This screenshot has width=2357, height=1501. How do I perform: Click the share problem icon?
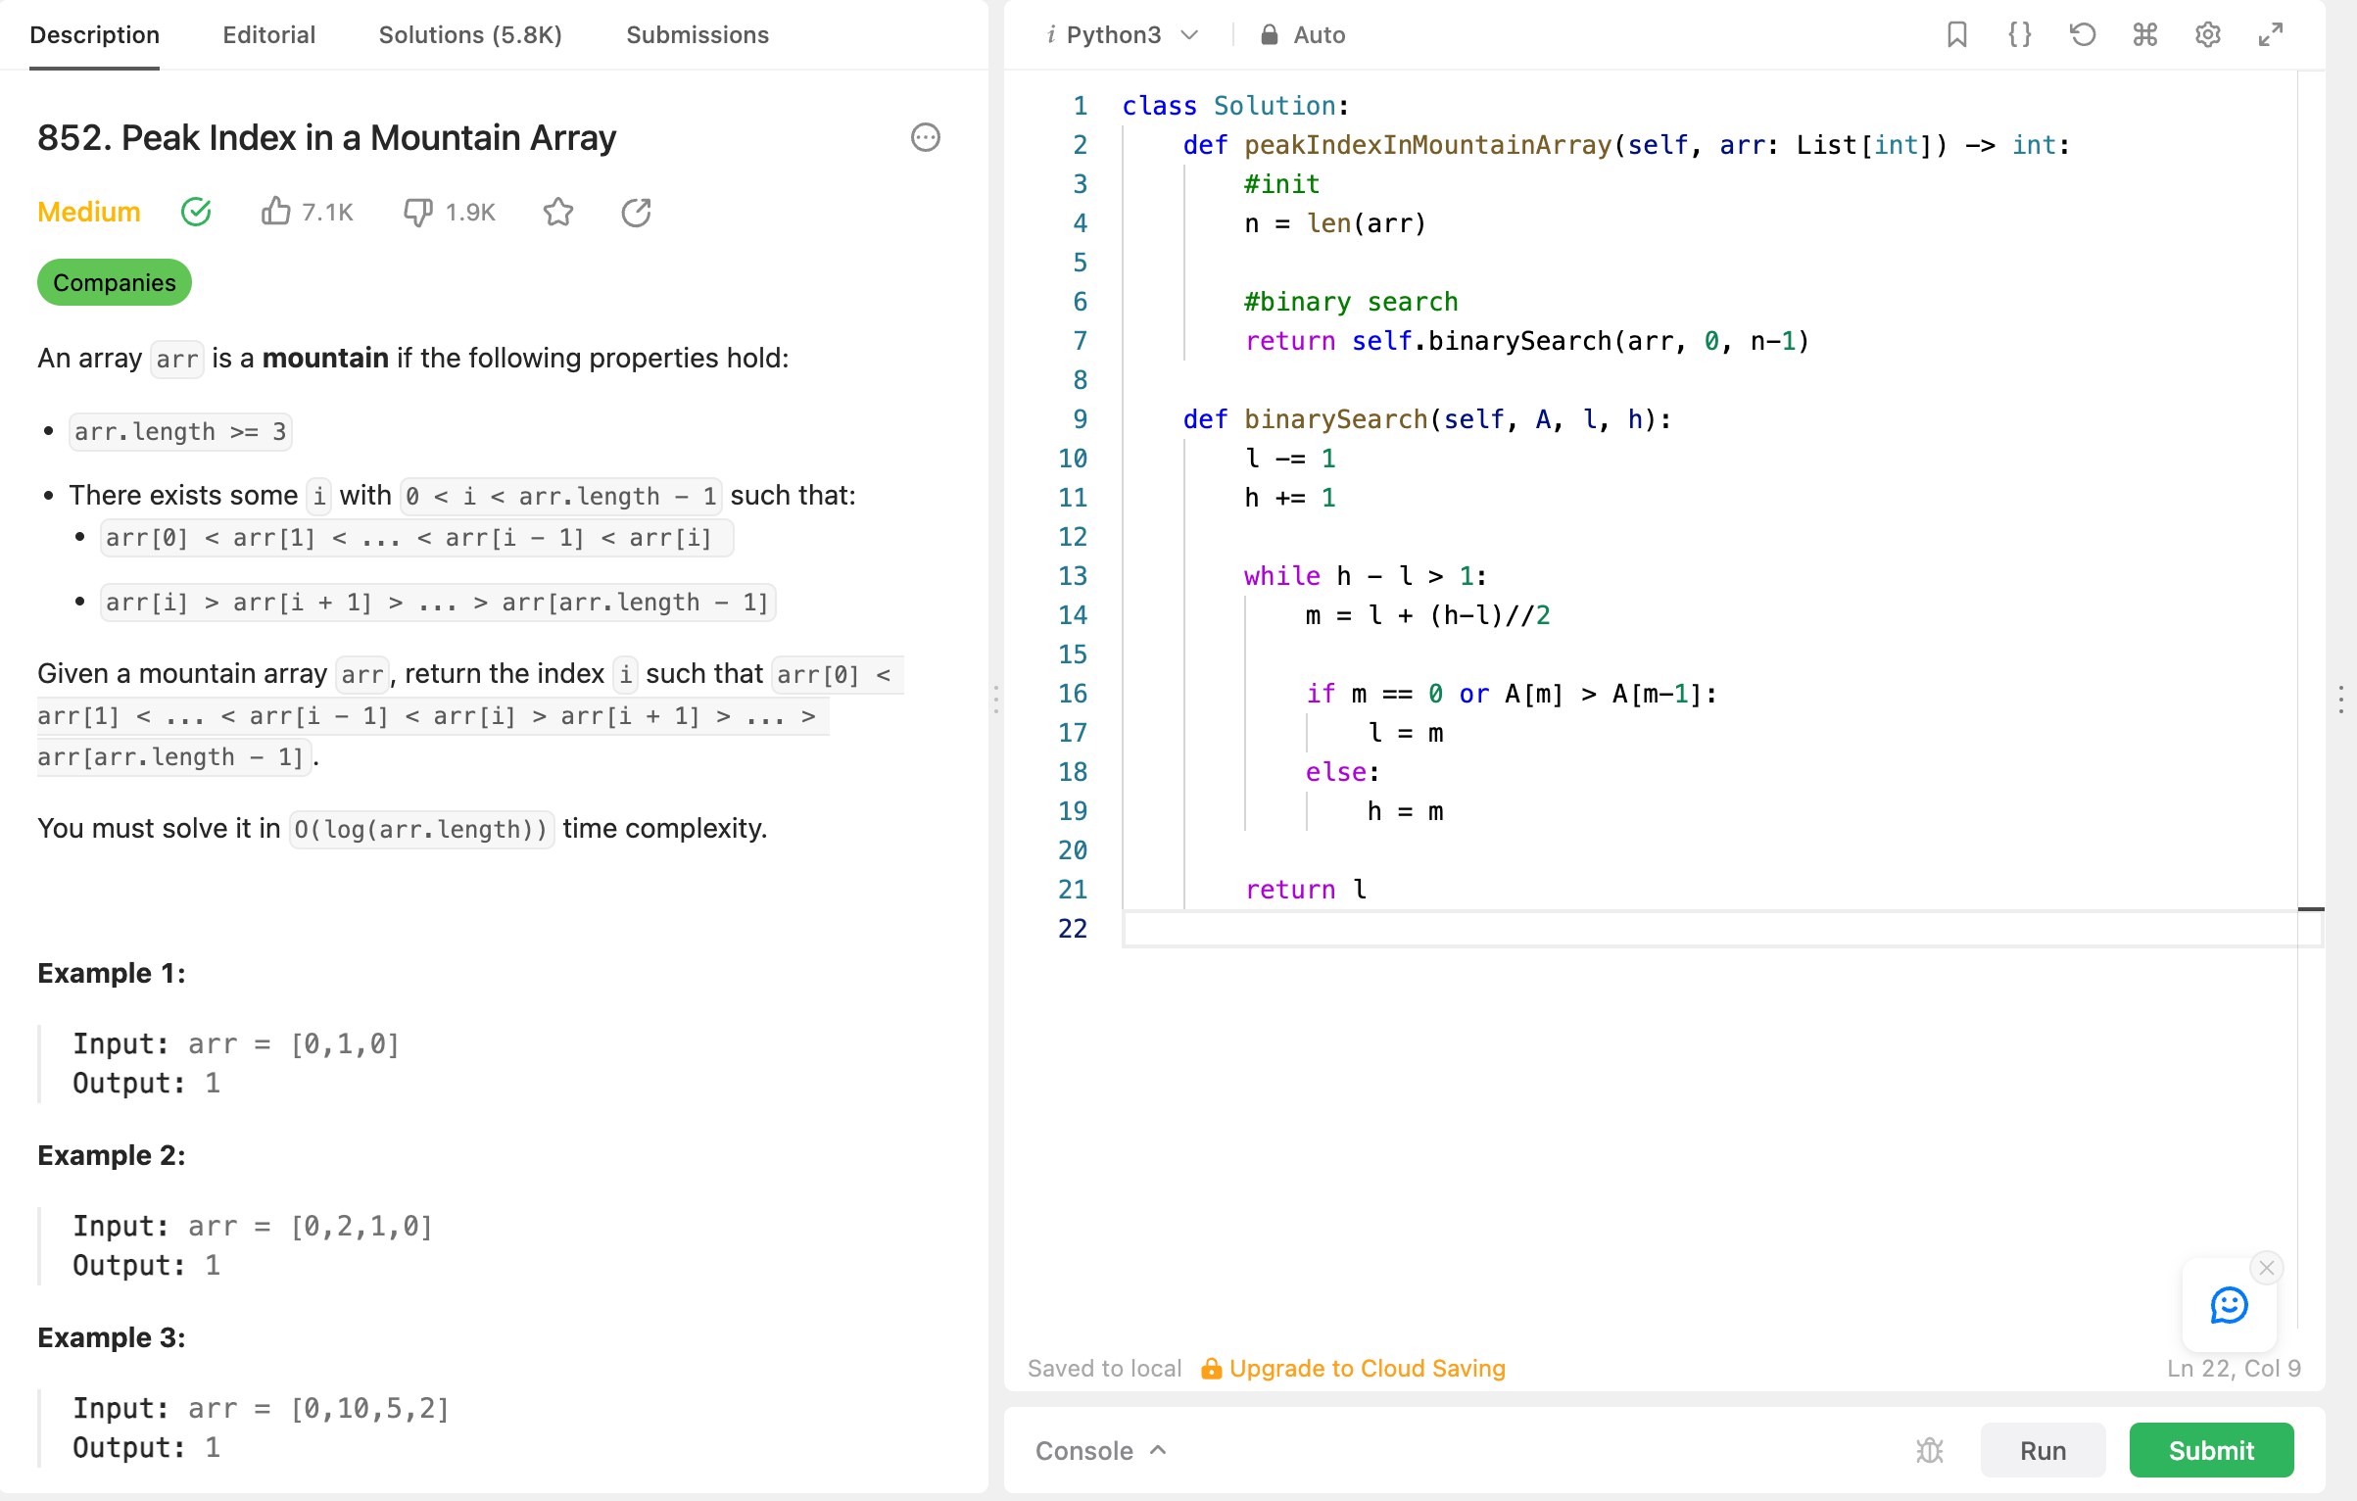point(637,212)
